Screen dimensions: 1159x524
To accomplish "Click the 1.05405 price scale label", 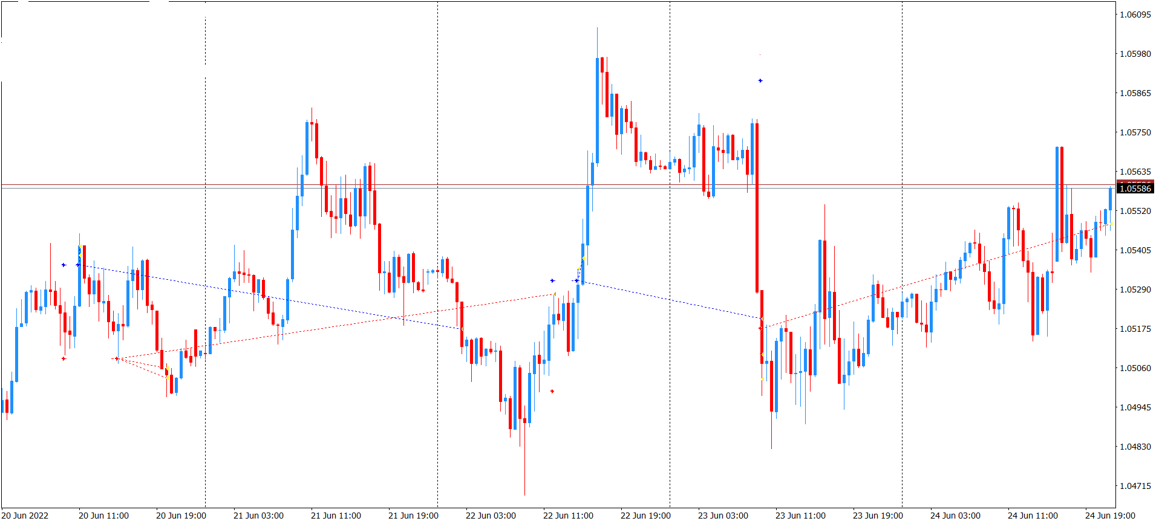I will (1135, 250).
